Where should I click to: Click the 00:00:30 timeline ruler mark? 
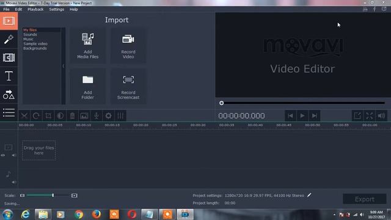coord(198,125)
